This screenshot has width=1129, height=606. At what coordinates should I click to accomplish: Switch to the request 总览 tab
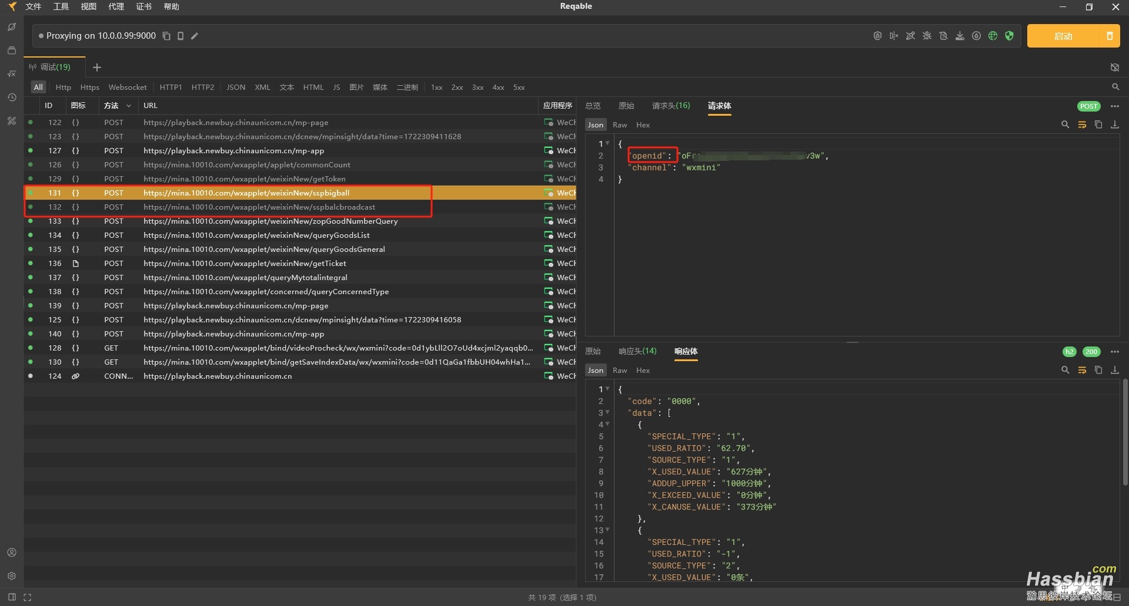click(593, 106)
